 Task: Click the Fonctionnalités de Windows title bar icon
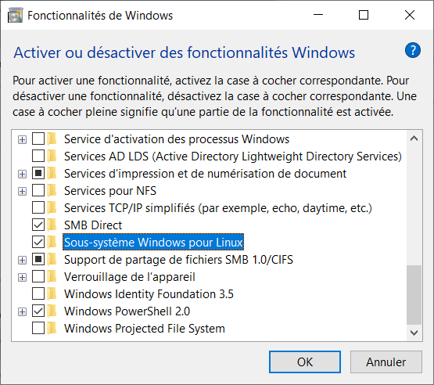[x=15, y=15]
